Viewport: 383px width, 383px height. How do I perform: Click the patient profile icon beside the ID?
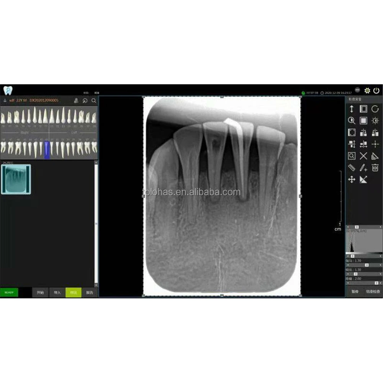(76, 101)
